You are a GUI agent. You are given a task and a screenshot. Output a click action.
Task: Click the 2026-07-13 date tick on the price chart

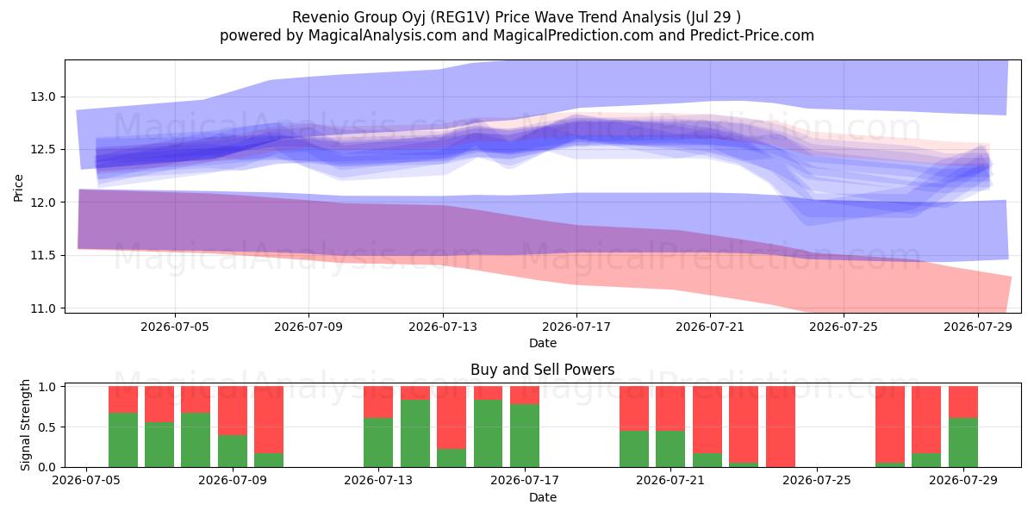tap(443, 327)
